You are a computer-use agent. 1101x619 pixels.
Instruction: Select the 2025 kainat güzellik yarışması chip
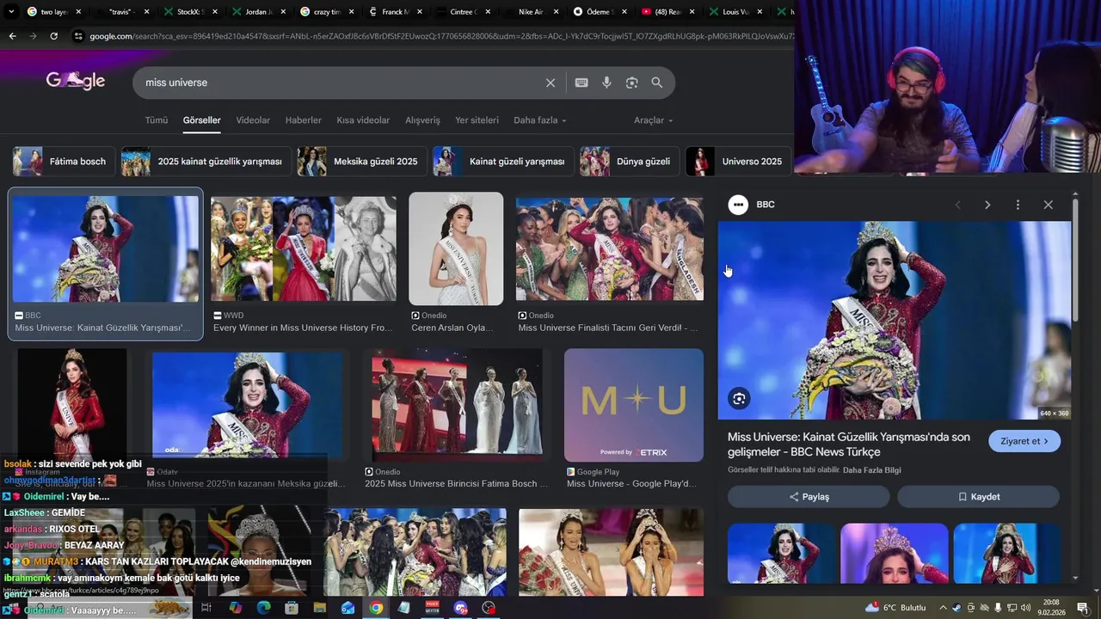pos(206,162)
